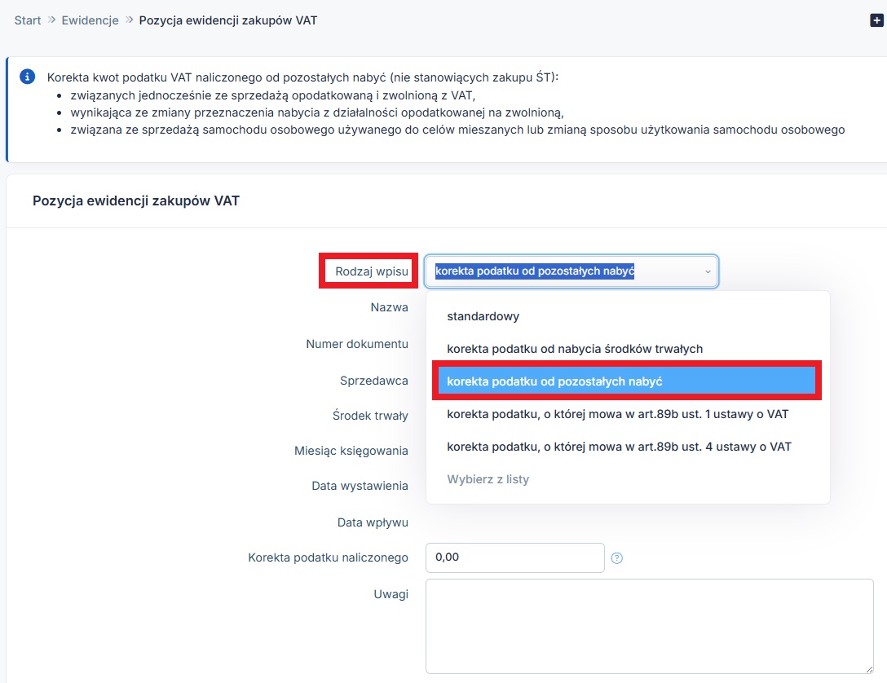
Task: Go to the Start breadcrumb link
Action: [28, 20]
